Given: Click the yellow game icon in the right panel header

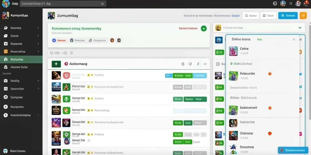Looking at the screenshot, I should 218,28.
